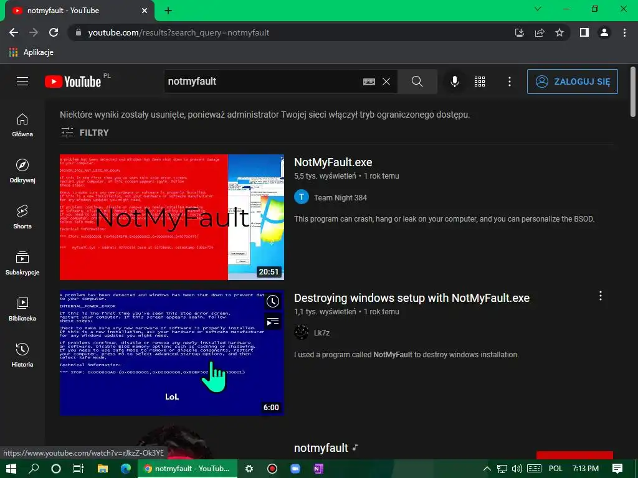Open Subskrypcje in sidebar
The width and height of the screenshot is (638, 478).
click(x=22, y=263)
